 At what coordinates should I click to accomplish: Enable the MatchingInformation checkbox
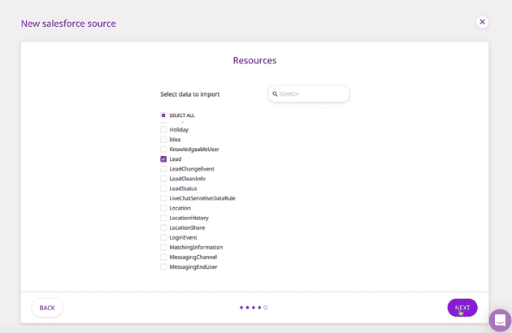(163, 247)
